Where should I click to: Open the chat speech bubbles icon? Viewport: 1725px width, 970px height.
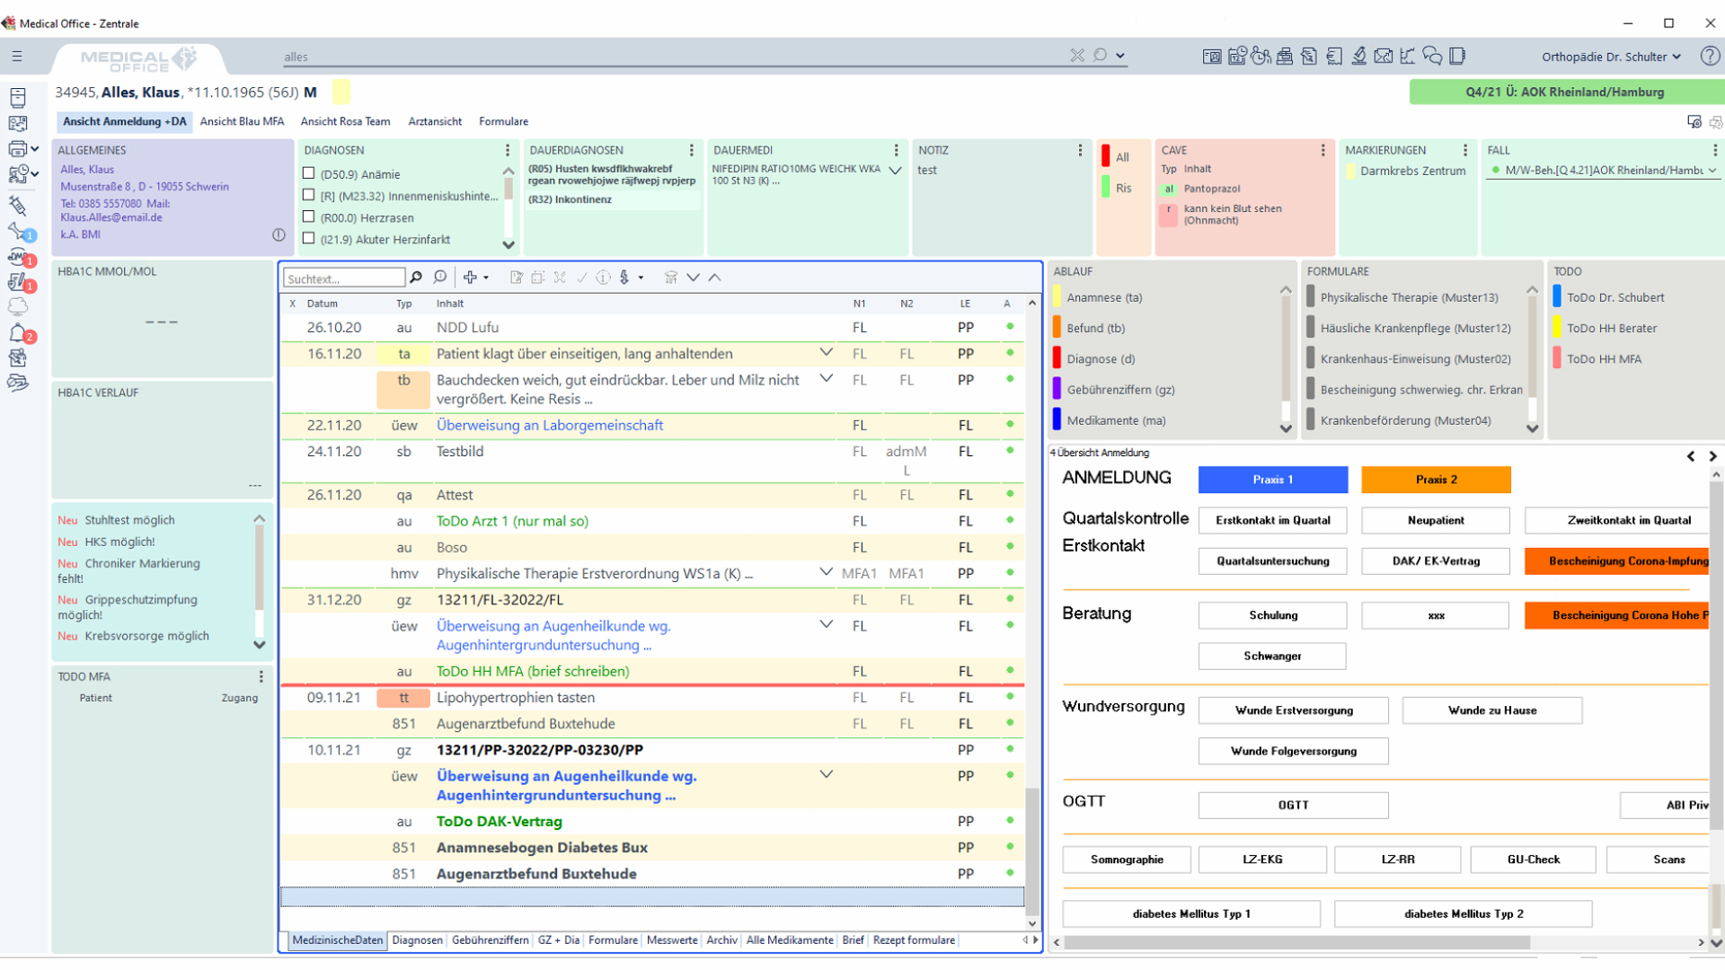pos(1432,57)
